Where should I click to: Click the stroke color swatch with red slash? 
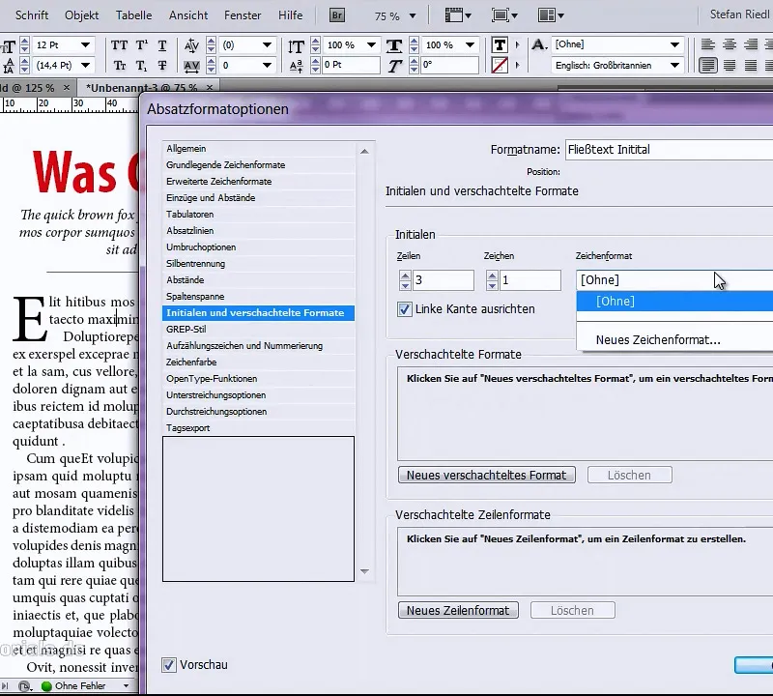pyautogui.click(x=500, y=65)
